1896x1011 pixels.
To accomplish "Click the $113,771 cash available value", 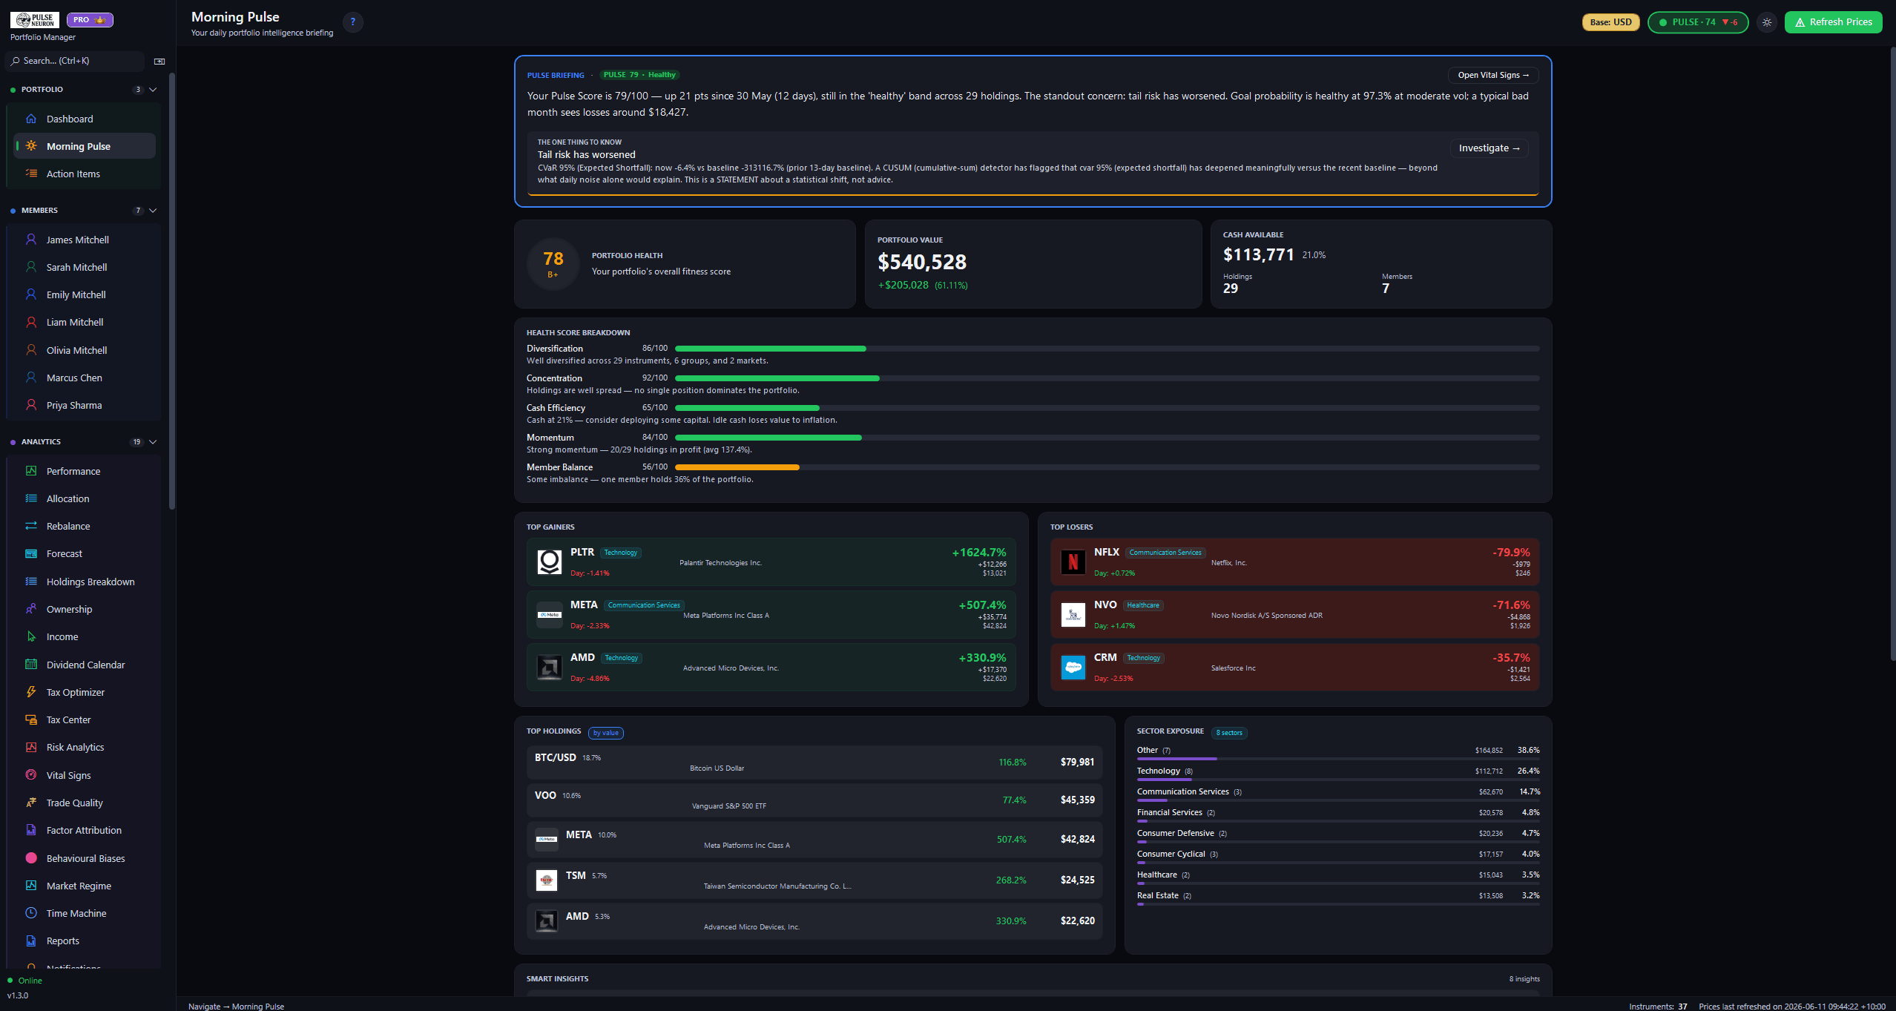I will (x=1258, y=255).
